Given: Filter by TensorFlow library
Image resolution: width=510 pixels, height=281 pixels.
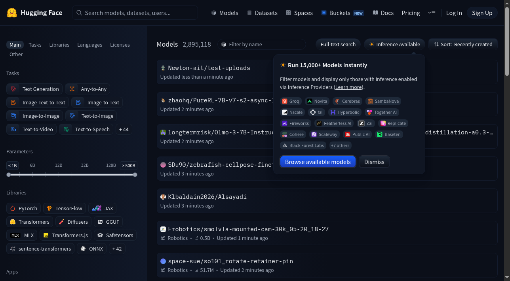Looking at the screenshot, I should pos(64,208).
